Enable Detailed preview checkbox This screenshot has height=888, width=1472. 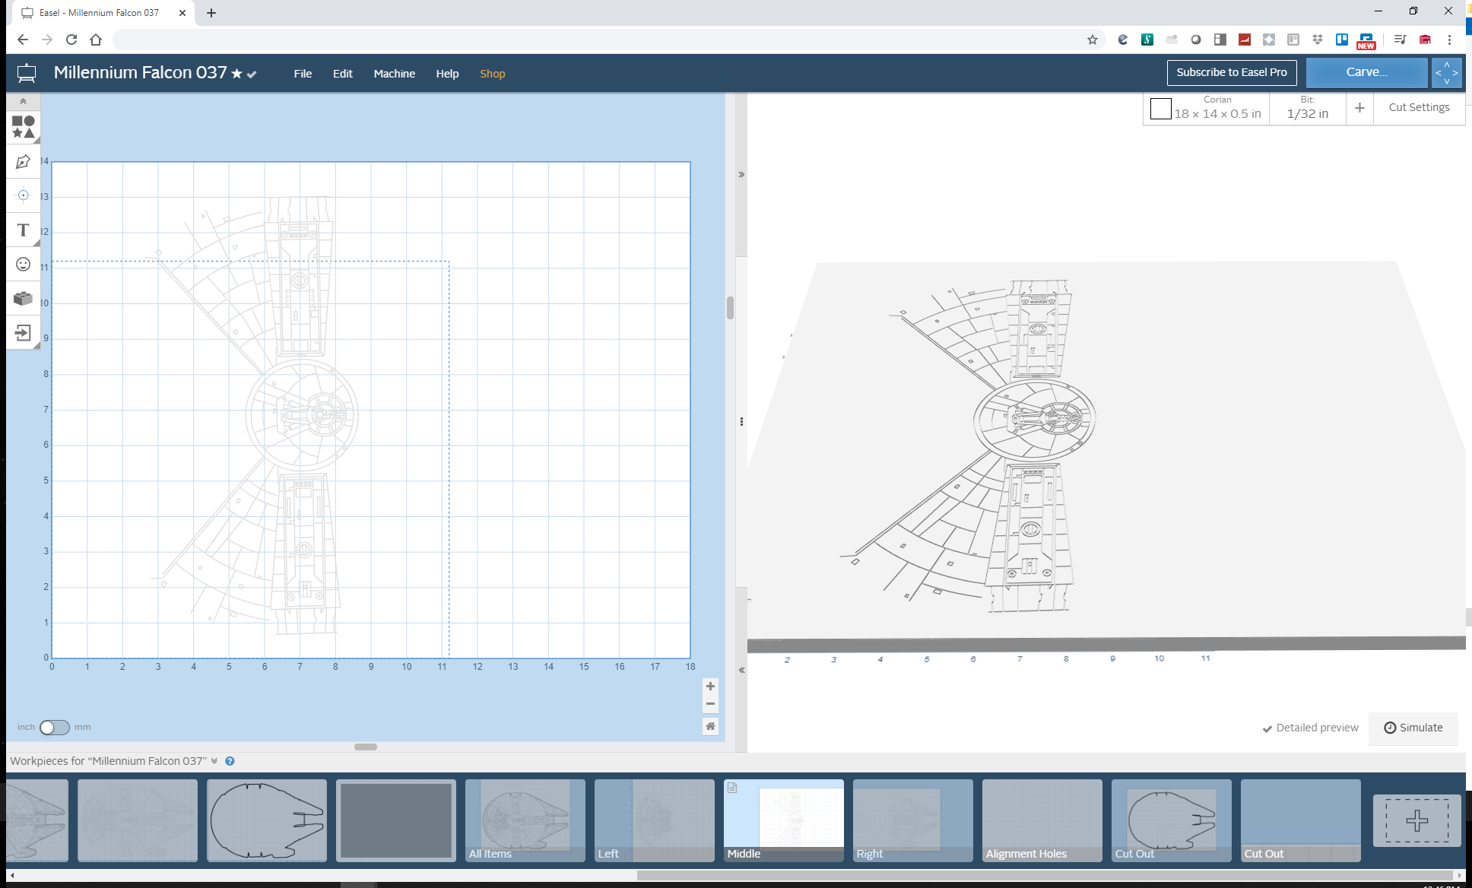point(1268,728)
